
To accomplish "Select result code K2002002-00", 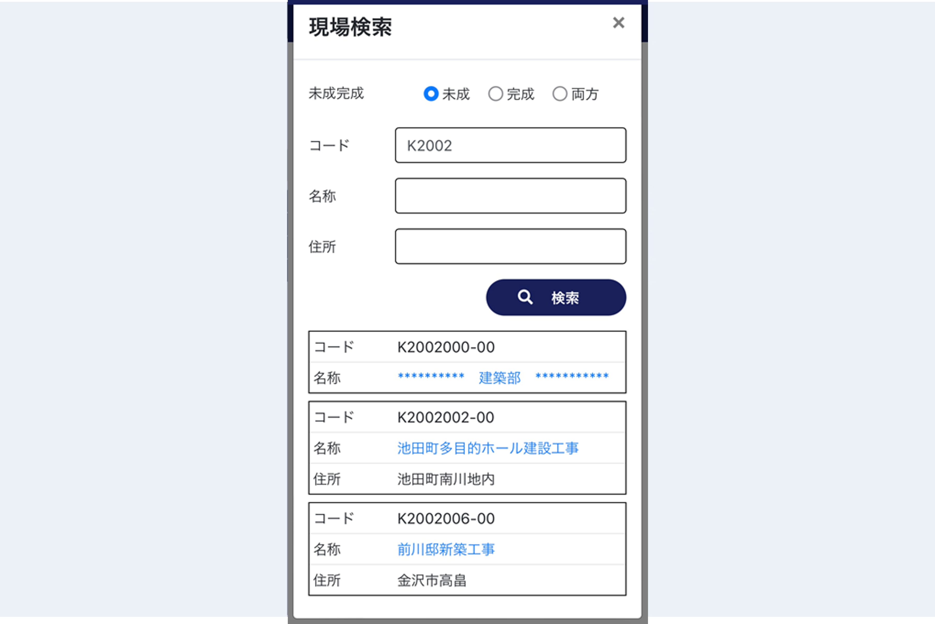I will tap(446, 417).
